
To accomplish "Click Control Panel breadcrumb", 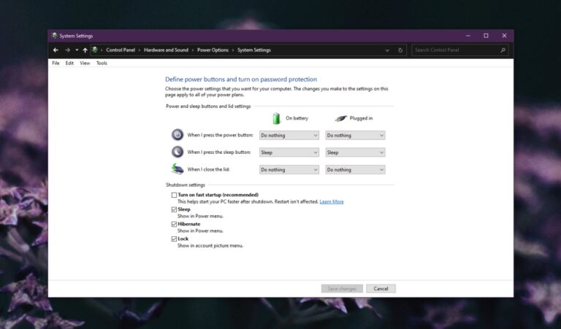I will tap(121, 50).
